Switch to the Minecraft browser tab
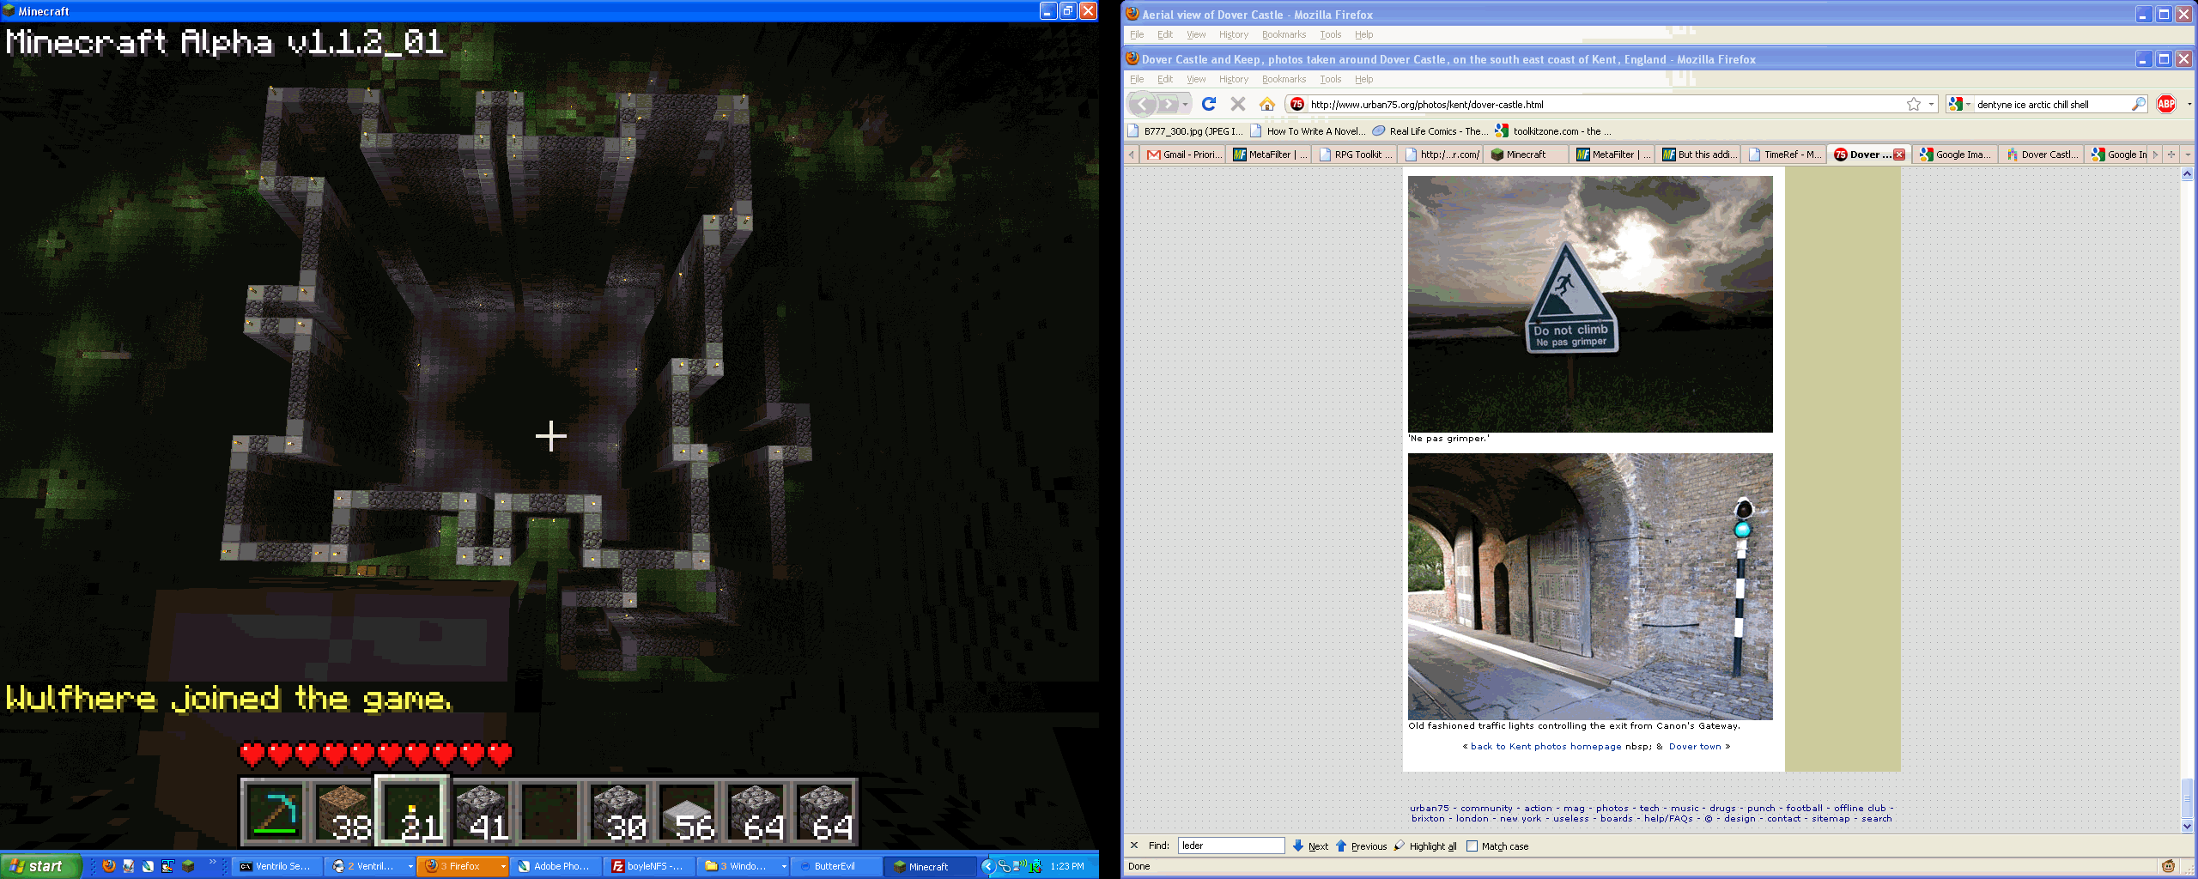 (1526, 155)
